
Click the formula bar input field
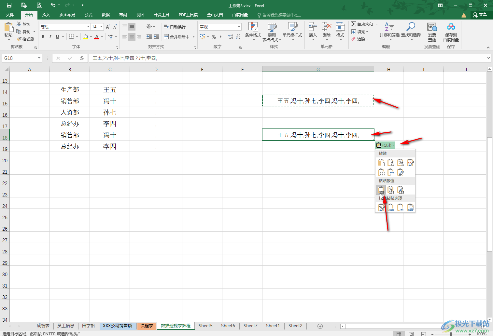(x=288, y=58)
